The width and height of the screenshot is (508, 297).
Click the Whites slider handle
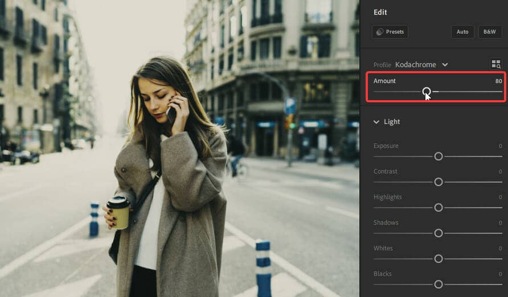[x=439, y=259]
